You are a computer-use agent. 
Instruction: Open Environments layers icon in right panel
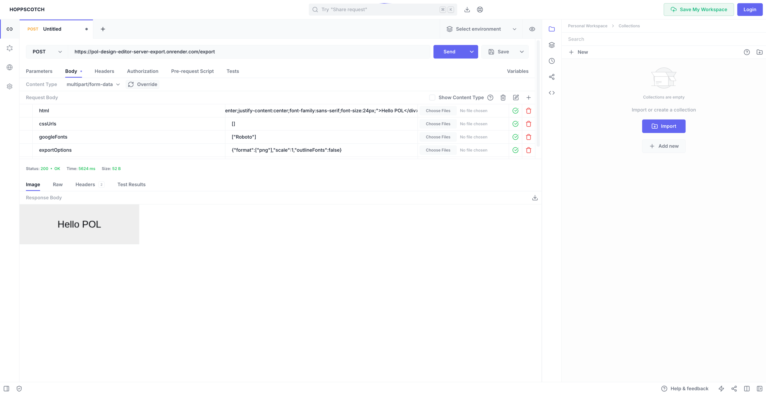click(552, 45)
